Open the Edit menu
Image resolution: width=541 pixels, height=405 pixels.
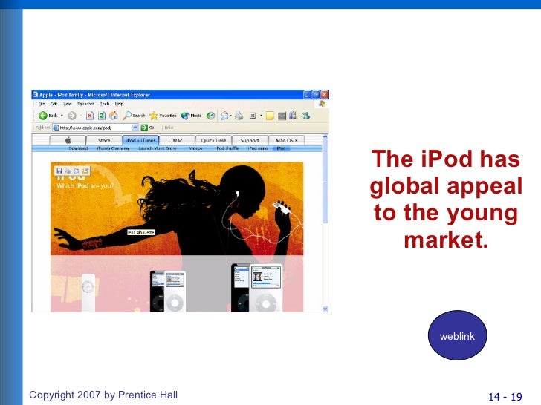pyautogui.click(x=54, y=104)
